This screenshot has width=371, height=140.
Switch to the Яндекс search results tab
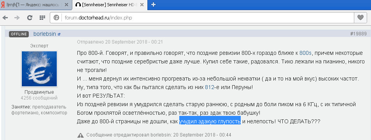[x=36, y=5]
